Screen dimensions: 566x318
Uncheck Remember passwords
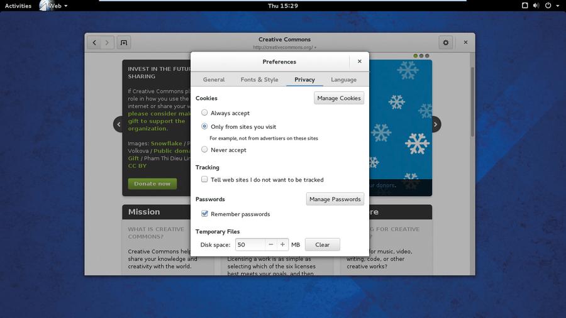[204, 214]
